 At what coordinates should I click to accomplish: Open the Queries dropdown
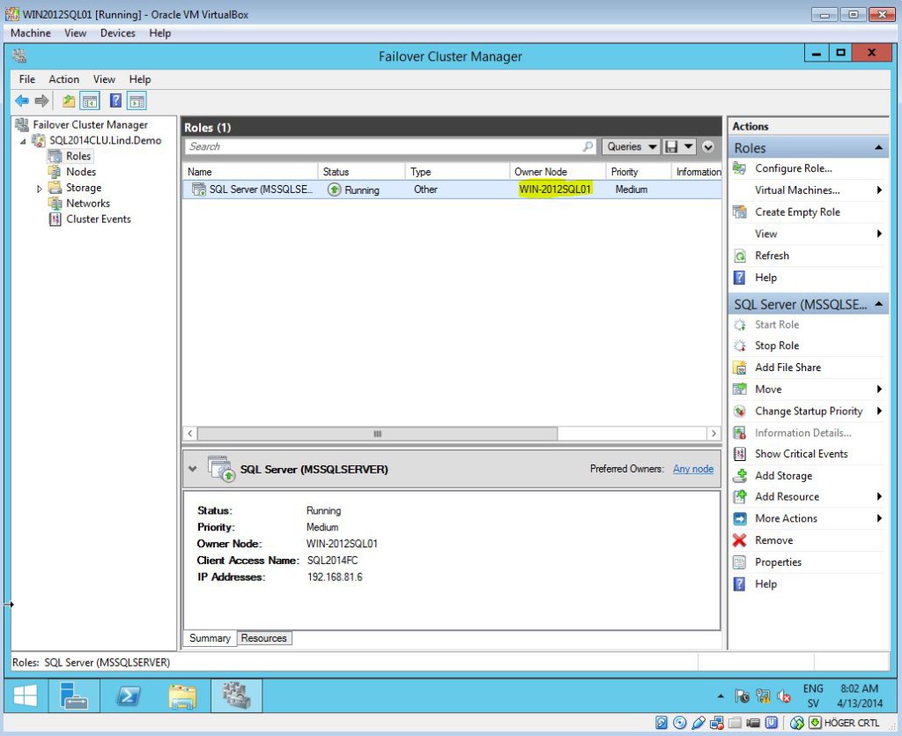tap(631, 146)
